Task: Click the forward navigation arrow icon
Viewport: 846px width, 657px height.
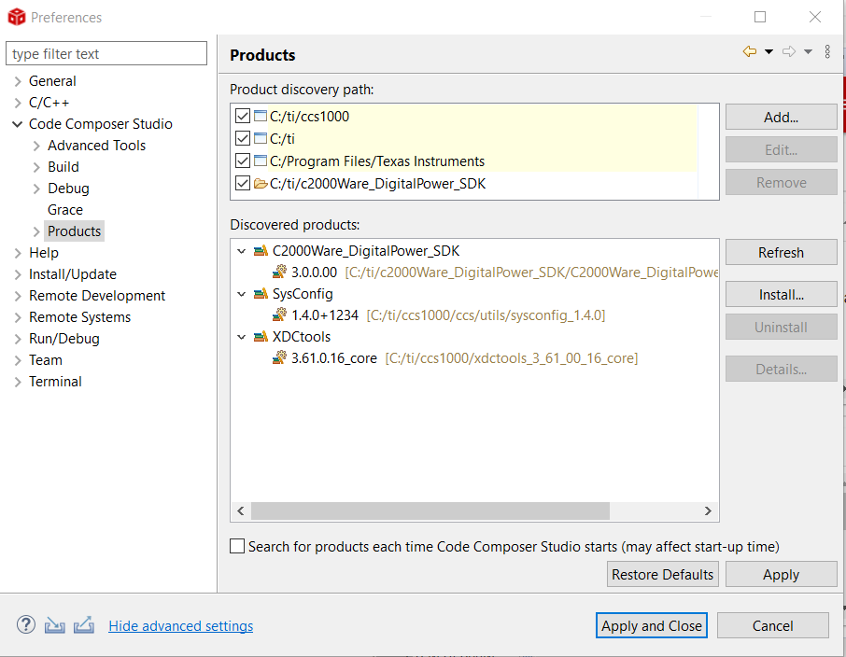Action: [789, 52]
